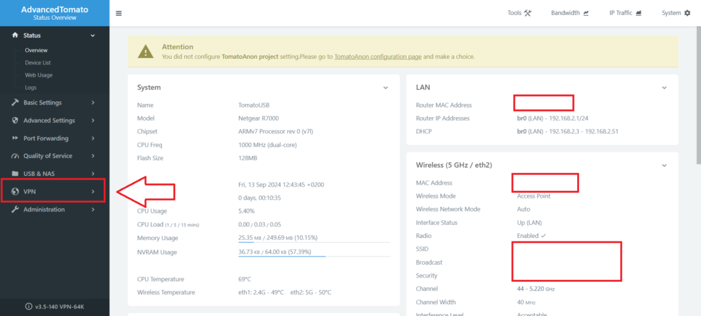The height and width of the screenshot is (316, 701).
Task: Collapse the Wireless 5 GHz panel
Action: click(663, 165)
